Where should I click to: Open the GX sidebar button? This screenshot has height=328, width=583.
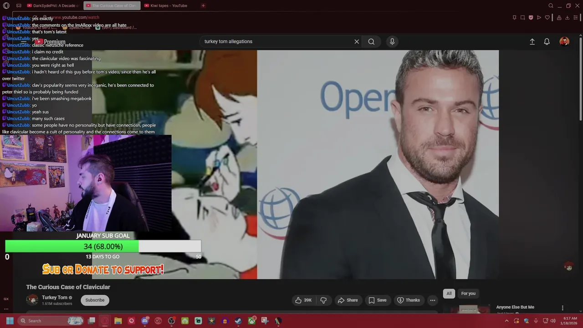click(x=6, y=299)
